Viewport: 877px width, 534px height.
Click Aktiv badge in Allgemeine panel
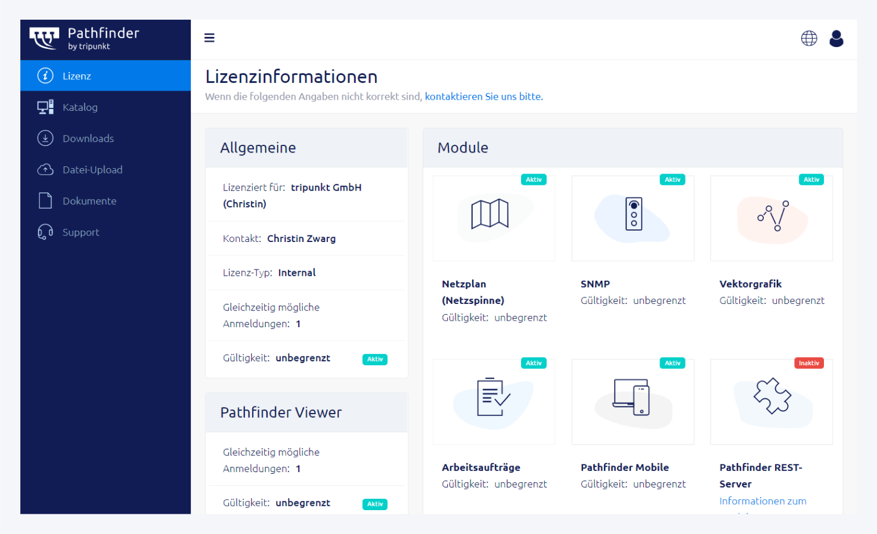click(374, 359)
